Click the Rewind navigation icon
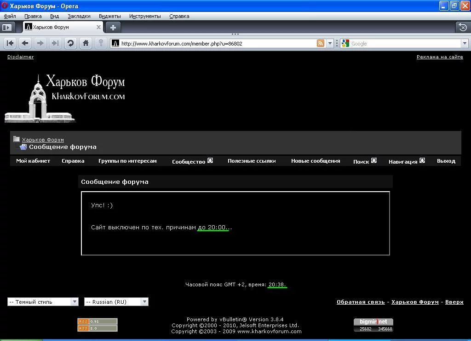Image resolution: width=471 pixels, height=341 pixels. point(10,43)
